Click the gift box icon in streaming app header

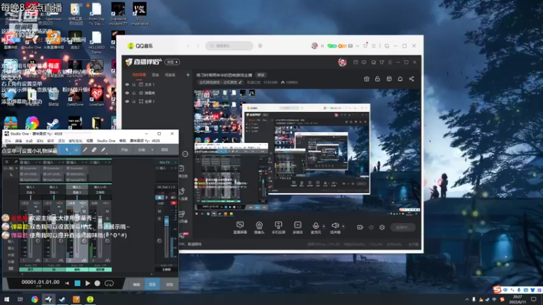pyautogui.click(x=367, y=79)
